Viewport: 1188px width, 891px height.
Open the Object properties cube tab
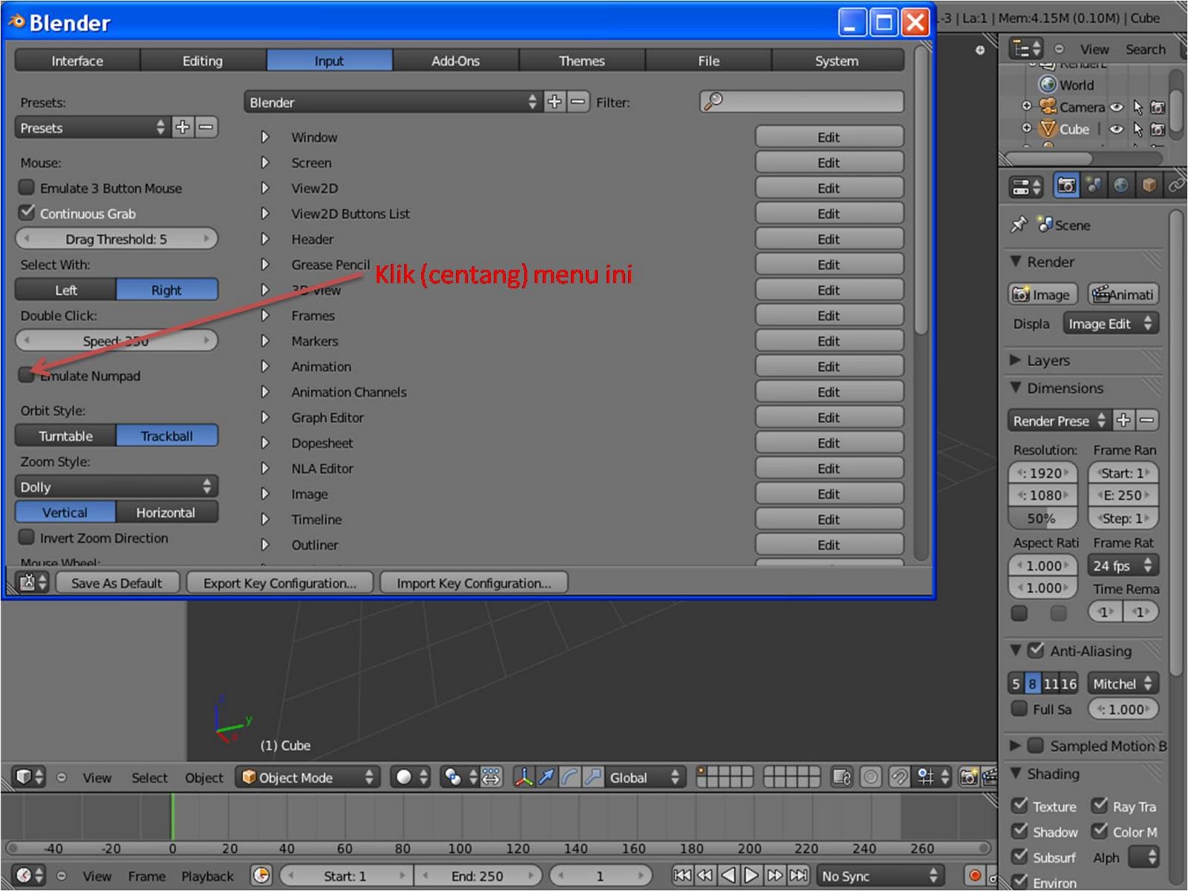click(x=1149, y=186)
